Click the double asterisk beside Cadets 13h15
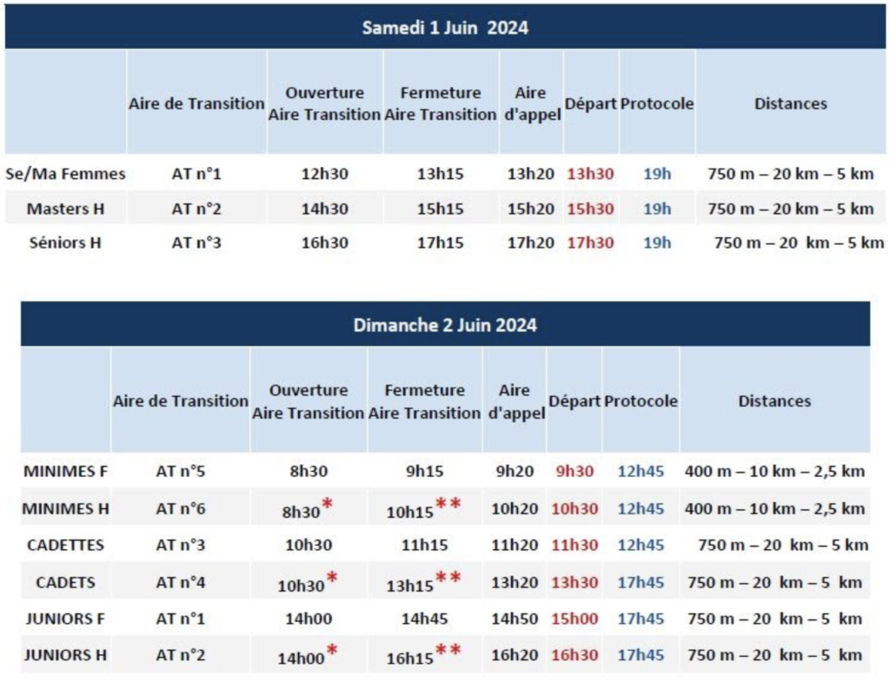Screen dimensions: 890x682 pos(448,579)
